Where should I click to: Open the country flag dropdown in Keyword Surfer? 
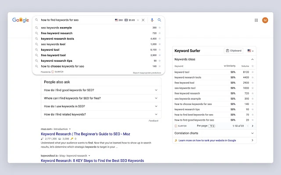(251, 51)
